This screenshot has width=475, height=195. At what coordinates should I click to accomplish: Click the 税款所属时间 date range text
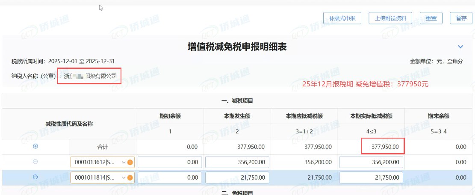(82, 61)
